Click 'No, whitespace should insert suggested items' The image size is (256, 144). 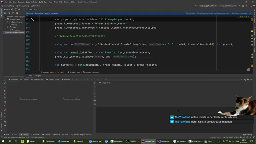(x=213, y=13)
